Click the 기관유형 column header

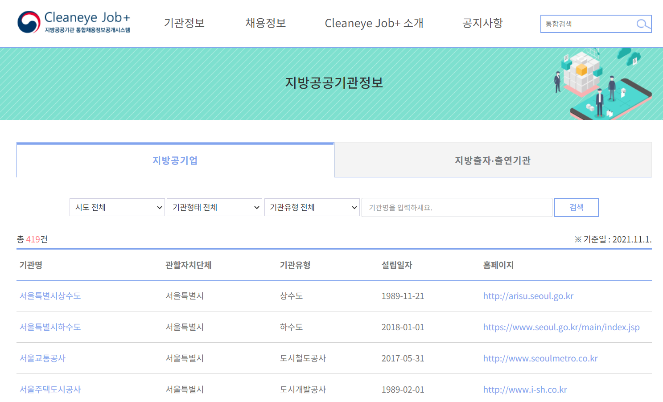pos(295,265)
